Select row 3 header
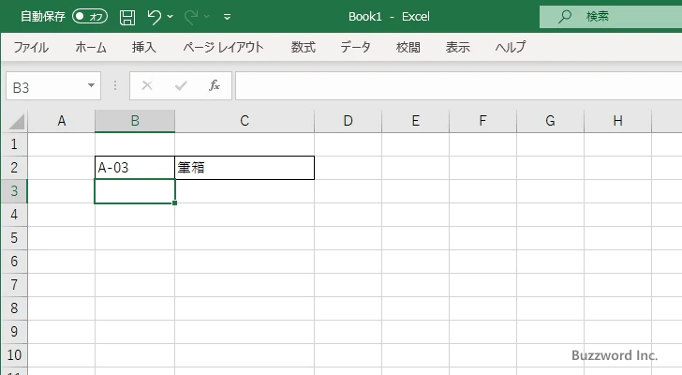Viewport: 682px width, 375px height. point(14,191)
